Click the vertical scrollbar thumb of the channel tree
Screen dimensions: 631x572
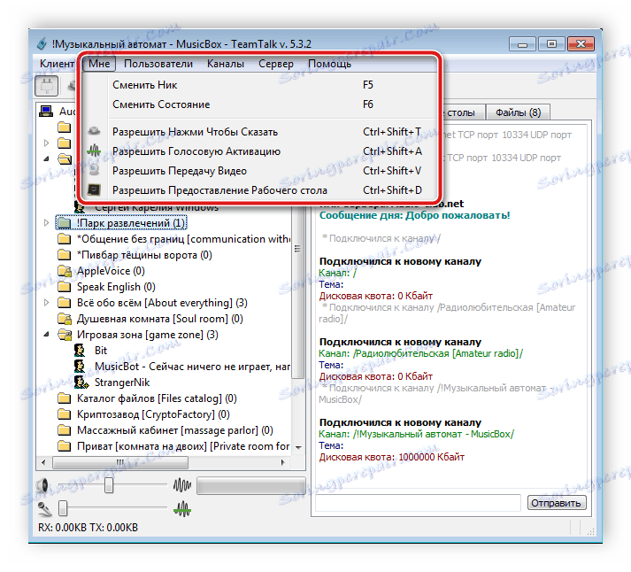pos(297,294)
